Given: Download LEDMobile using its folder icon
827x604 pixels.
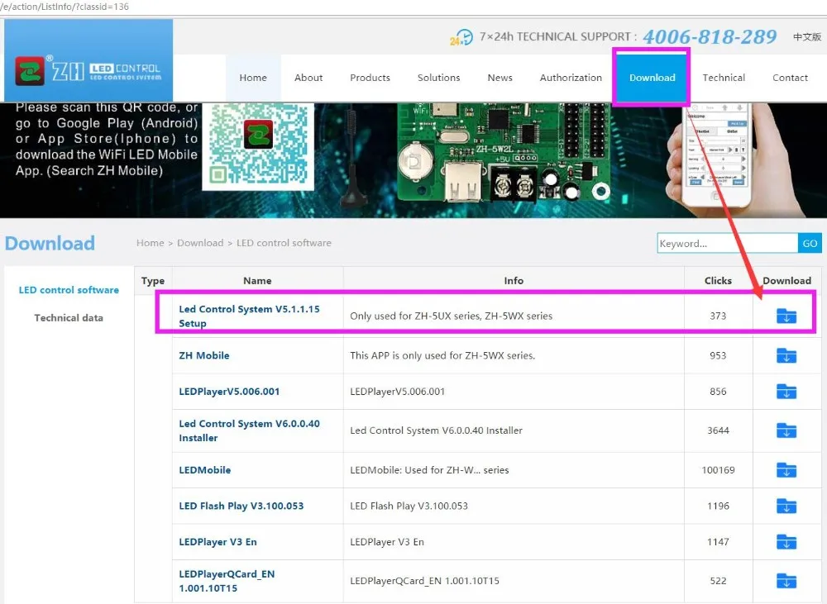Looking at the screenshot, I should click(x=786, y=470).
